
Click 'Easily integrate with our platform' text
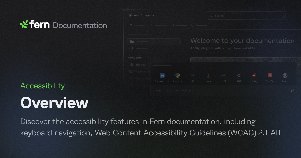tap(223, 48)
